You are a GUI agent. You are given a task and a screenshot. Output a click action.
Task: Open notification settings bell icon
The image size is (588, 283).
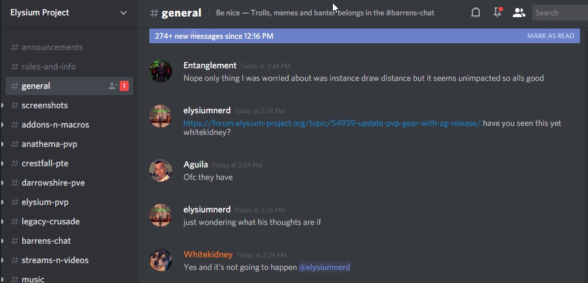[476, 13]
